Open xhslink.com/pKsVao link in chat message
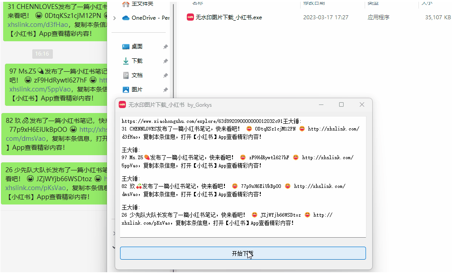The height and width of the screenshot is (274, 452). coord(35,188)
